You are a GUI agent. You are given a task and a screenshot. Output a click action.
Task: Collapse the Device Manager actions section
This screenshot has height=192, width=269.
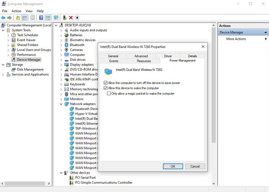pyautogui.click(x=265, y=32)
